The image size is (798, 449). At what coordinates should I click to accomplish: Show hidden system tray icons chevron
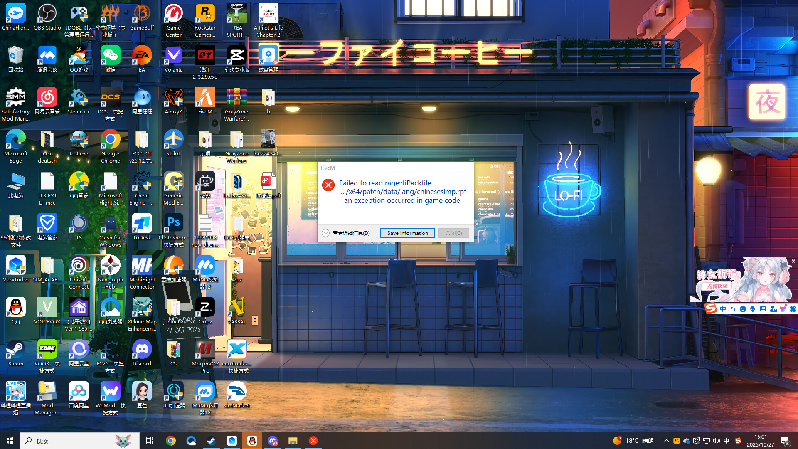click(666, 441)
